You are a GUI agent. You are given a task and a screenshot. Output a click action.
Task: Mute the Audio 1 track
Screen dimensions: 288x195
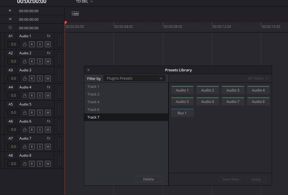[x=48, y=44]
